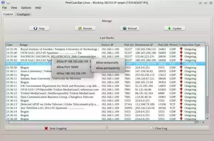This screenshot has height=141, width=214.
Task: Sort by the Source IP column header
Action: 111,44
